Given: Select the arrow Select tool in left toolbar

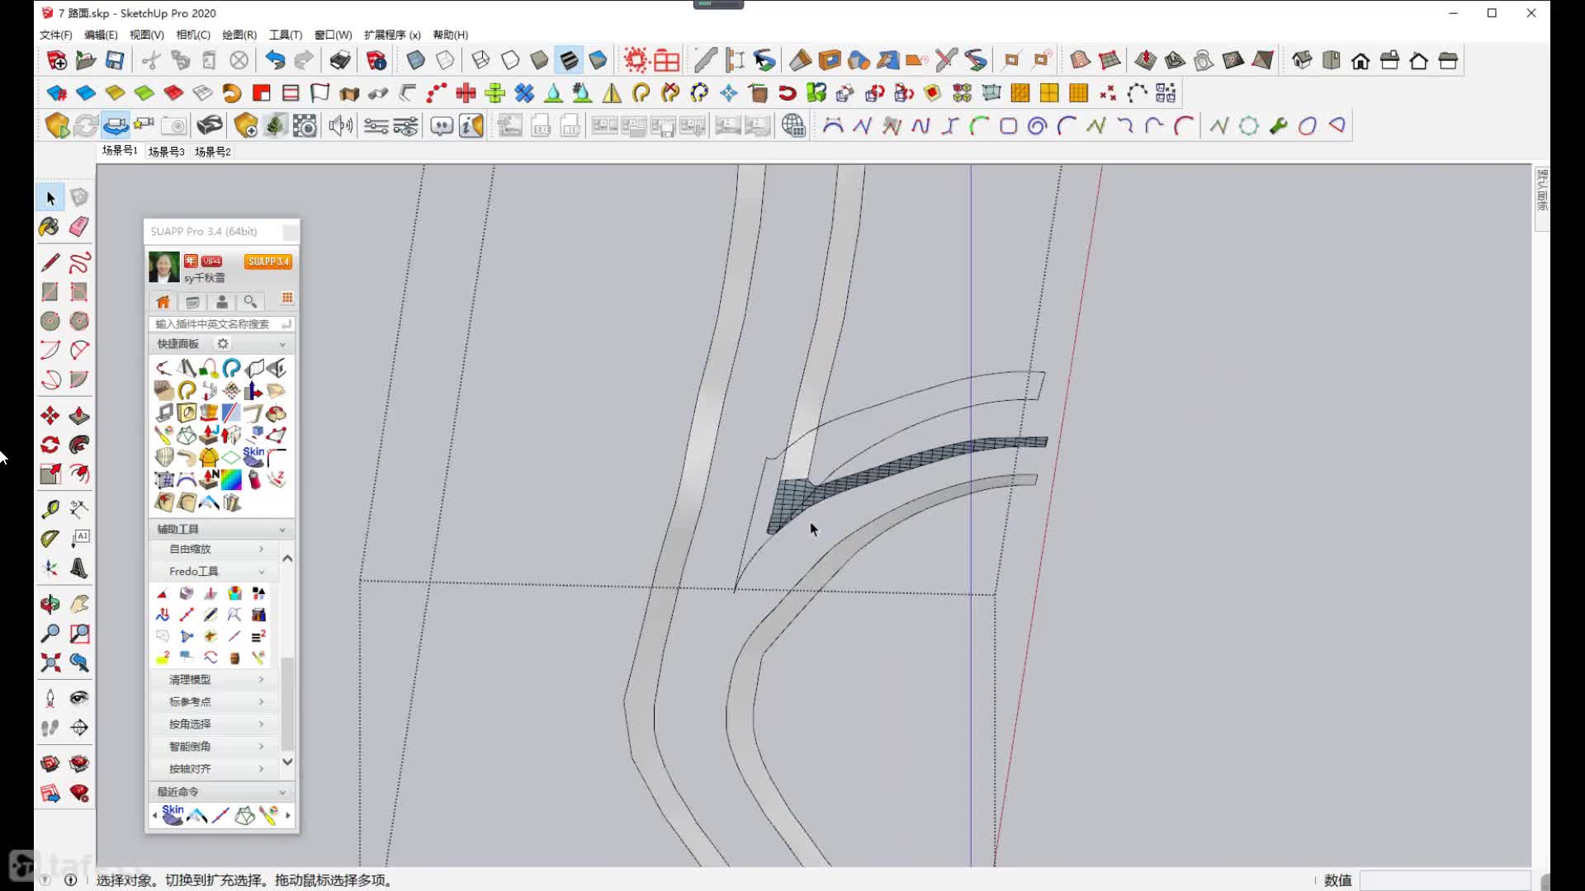Looking at the screenshot, I should coord(50,198).
